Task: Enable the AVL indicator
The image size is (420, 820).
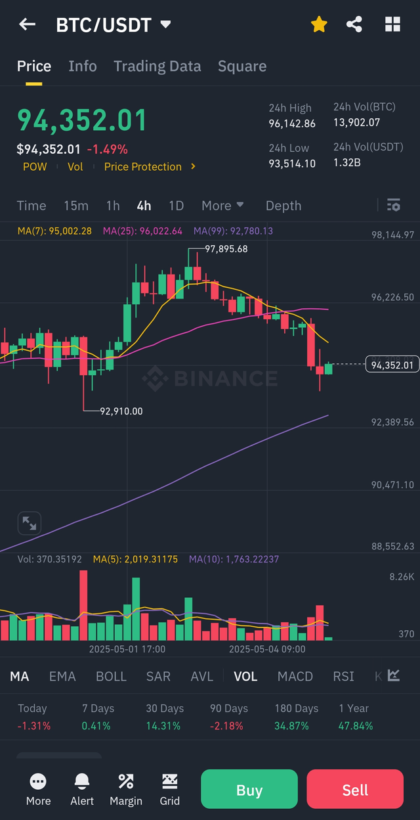Action: point(201,676)
